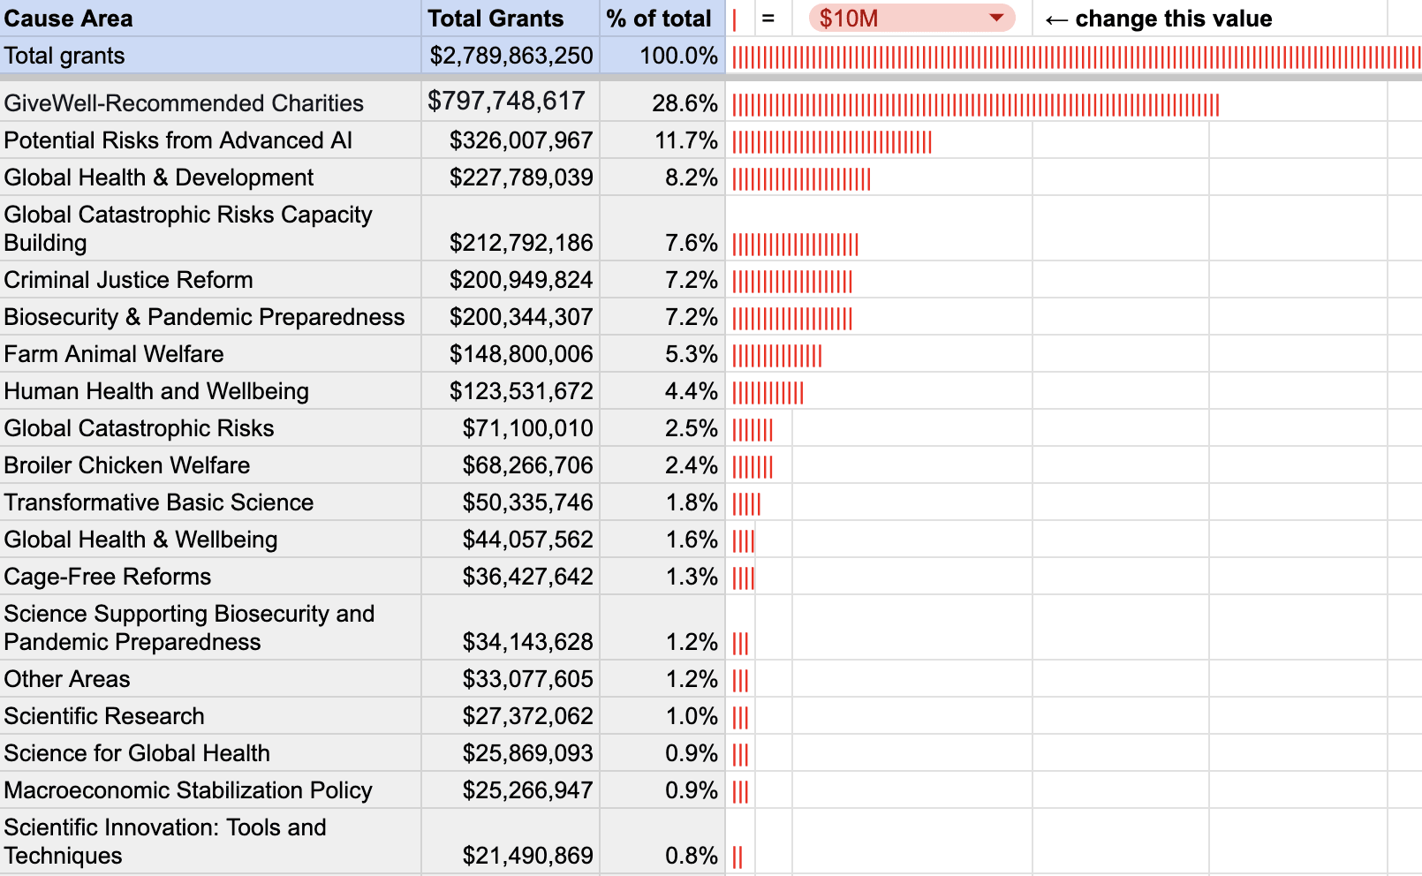1422x876 pixels.
Task: Open the $10M value dropdown
Action: click(911, 18)
